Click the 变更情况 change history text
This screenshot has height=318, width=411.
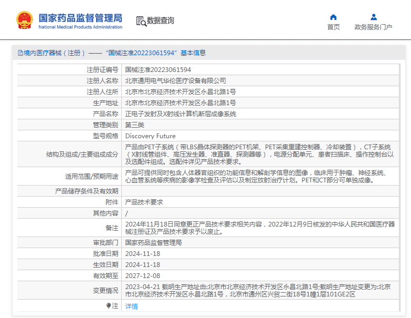tap(258, 291)
